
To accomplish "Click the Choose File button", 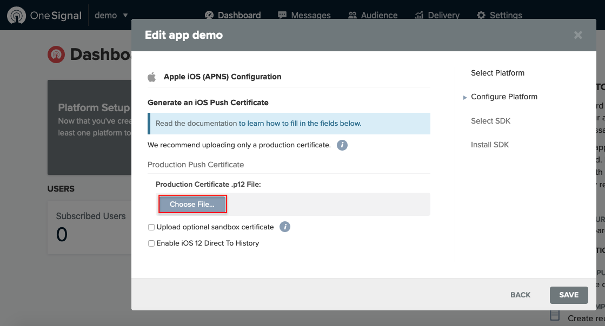I will pyautogui.click(x=192, y=204).
